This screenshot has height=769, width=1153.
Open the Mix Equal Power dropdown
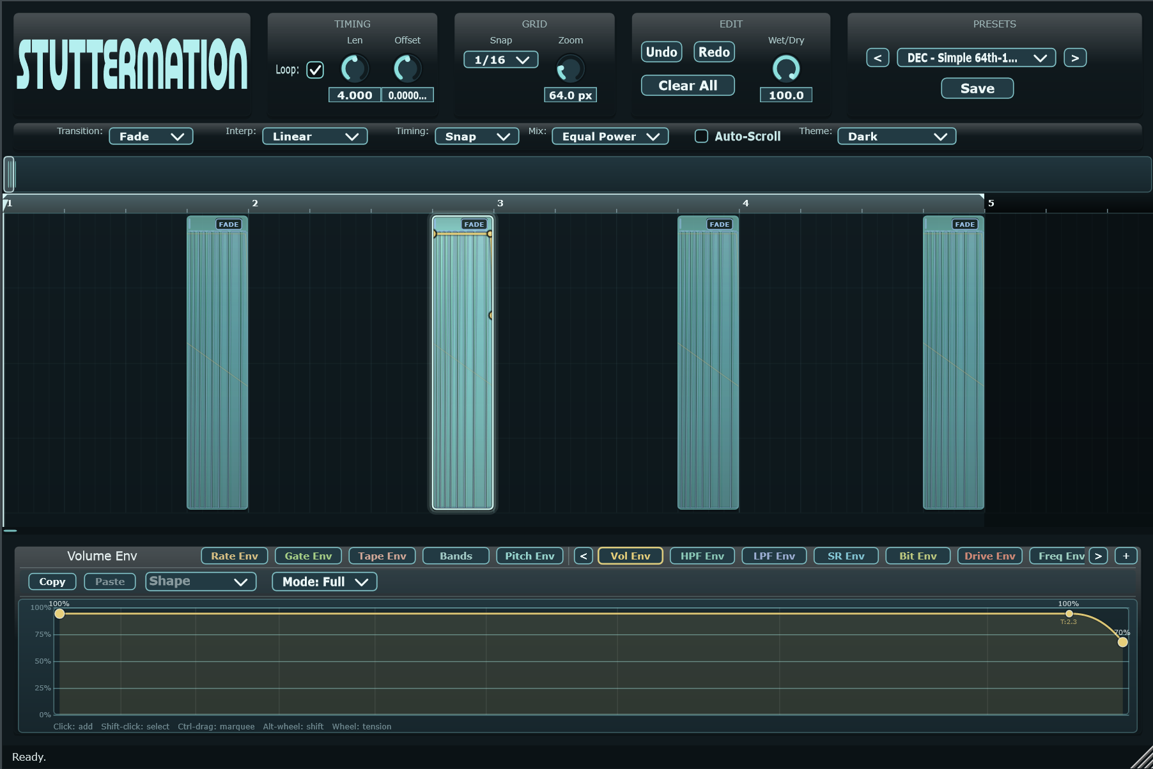point(610,136)
